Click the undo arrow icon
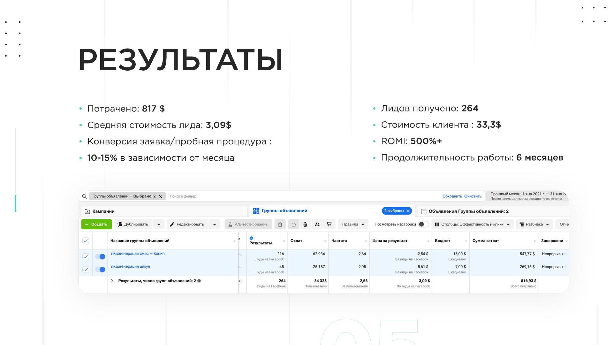The image size is (613, 345). coord(293,224)
